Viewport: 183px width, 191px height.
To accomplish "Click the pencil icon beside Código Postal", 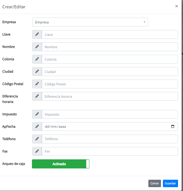I will 37,84.
